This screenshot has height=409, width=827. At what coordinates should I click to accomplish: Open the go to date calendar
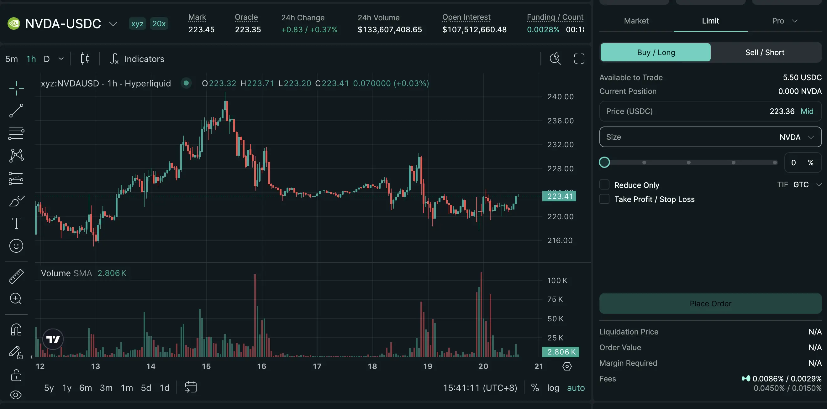[x=191, y=387]
